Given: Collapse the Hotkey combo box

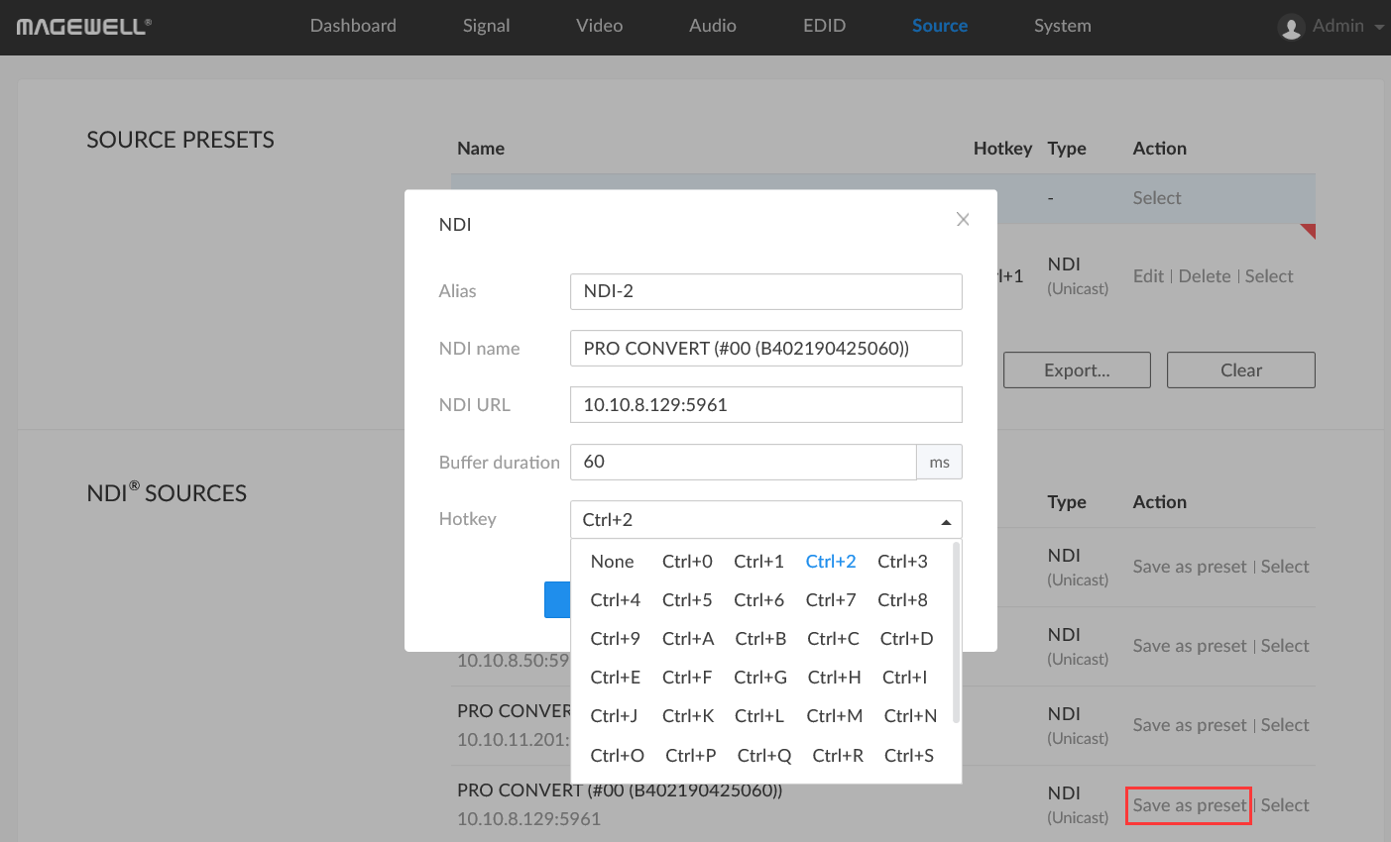Looking at the screenshot, I should pyautogui.click(x=766, y=520).
